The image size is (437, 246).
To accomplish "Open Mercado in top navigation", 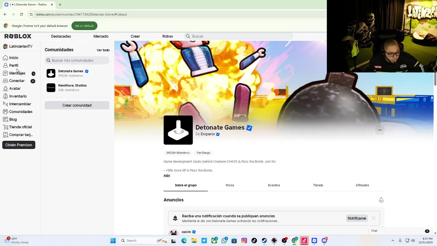I will click(101, 36).
